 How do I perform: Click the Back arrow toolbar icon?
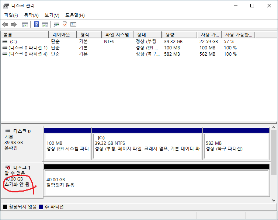point(5,24)
